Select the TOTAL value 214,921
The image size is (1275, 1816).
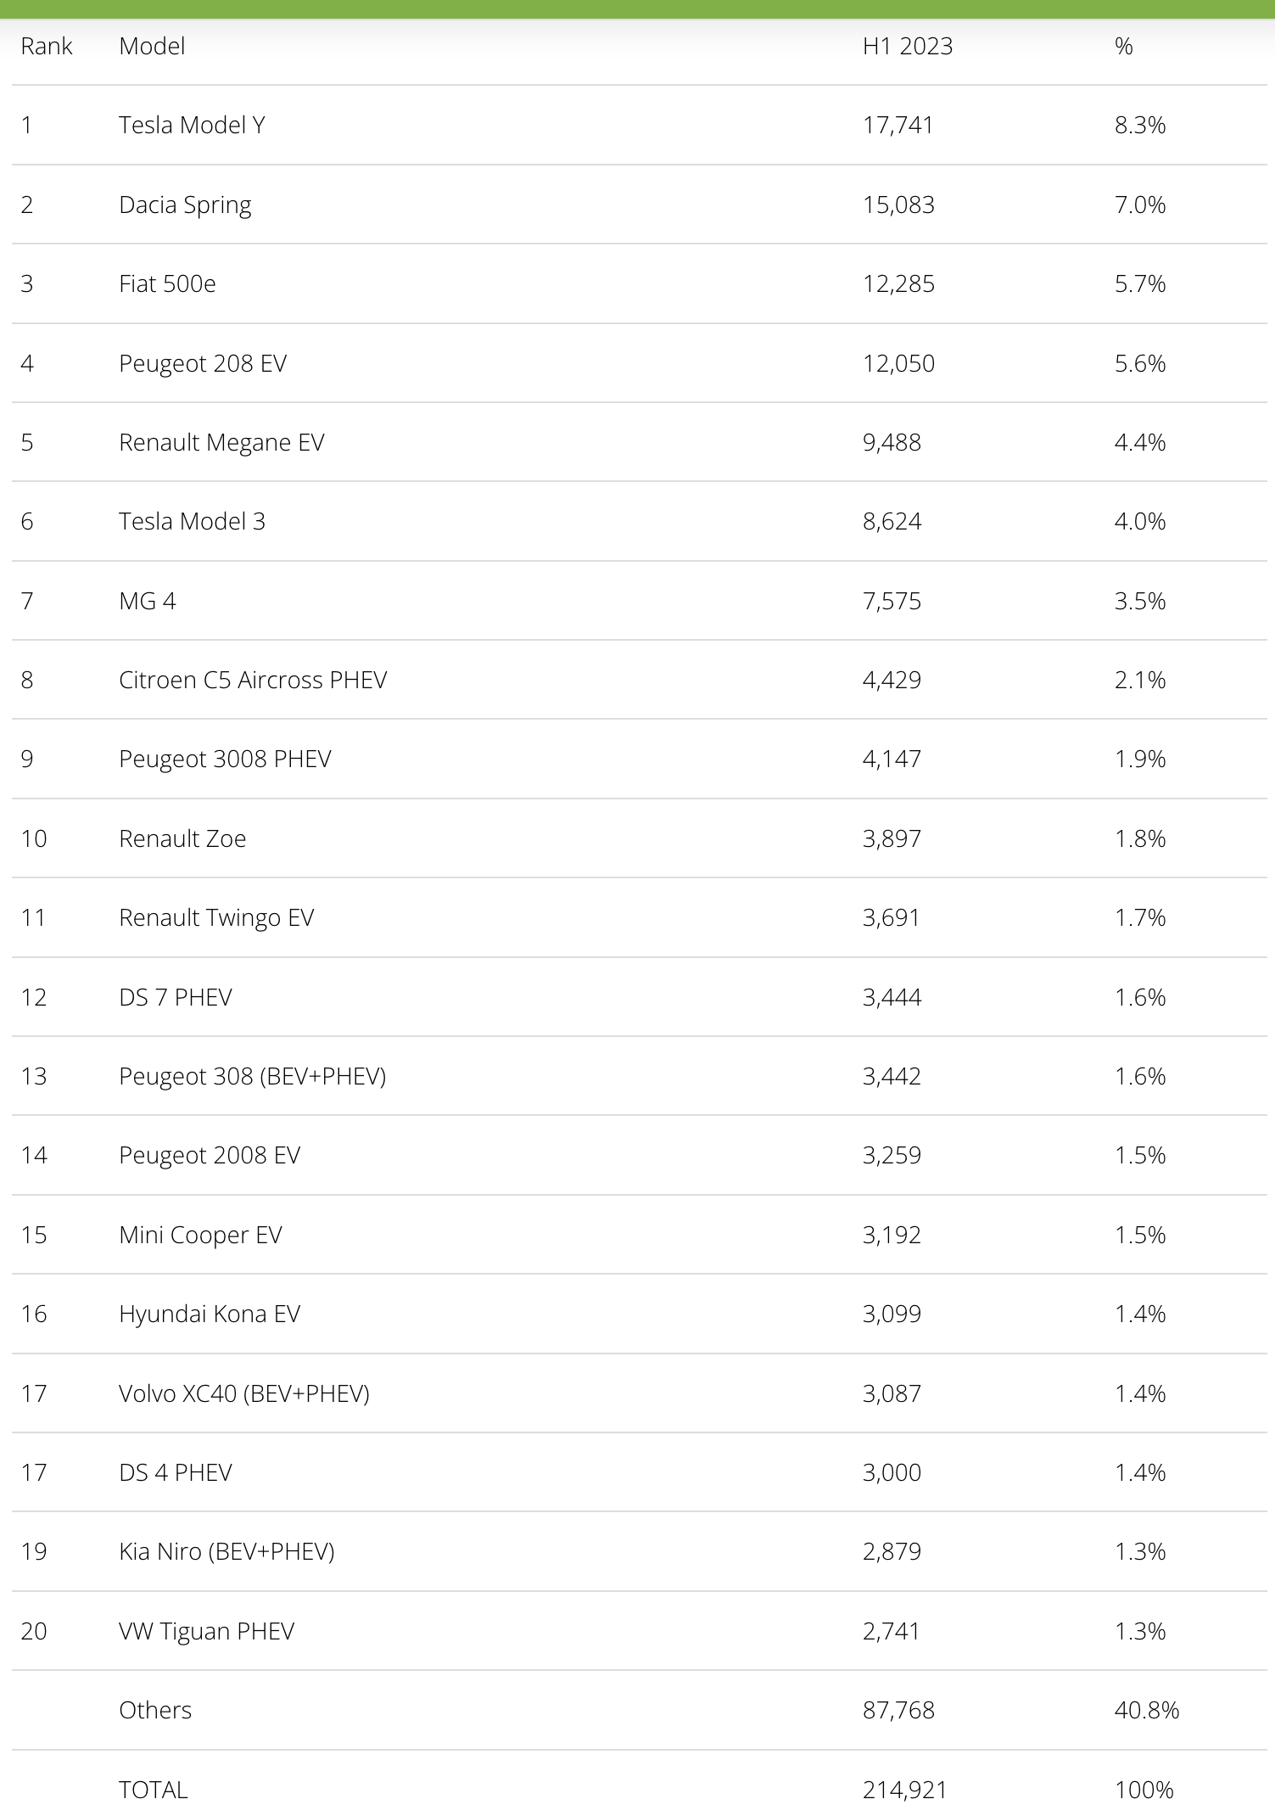pos(904,1791)
